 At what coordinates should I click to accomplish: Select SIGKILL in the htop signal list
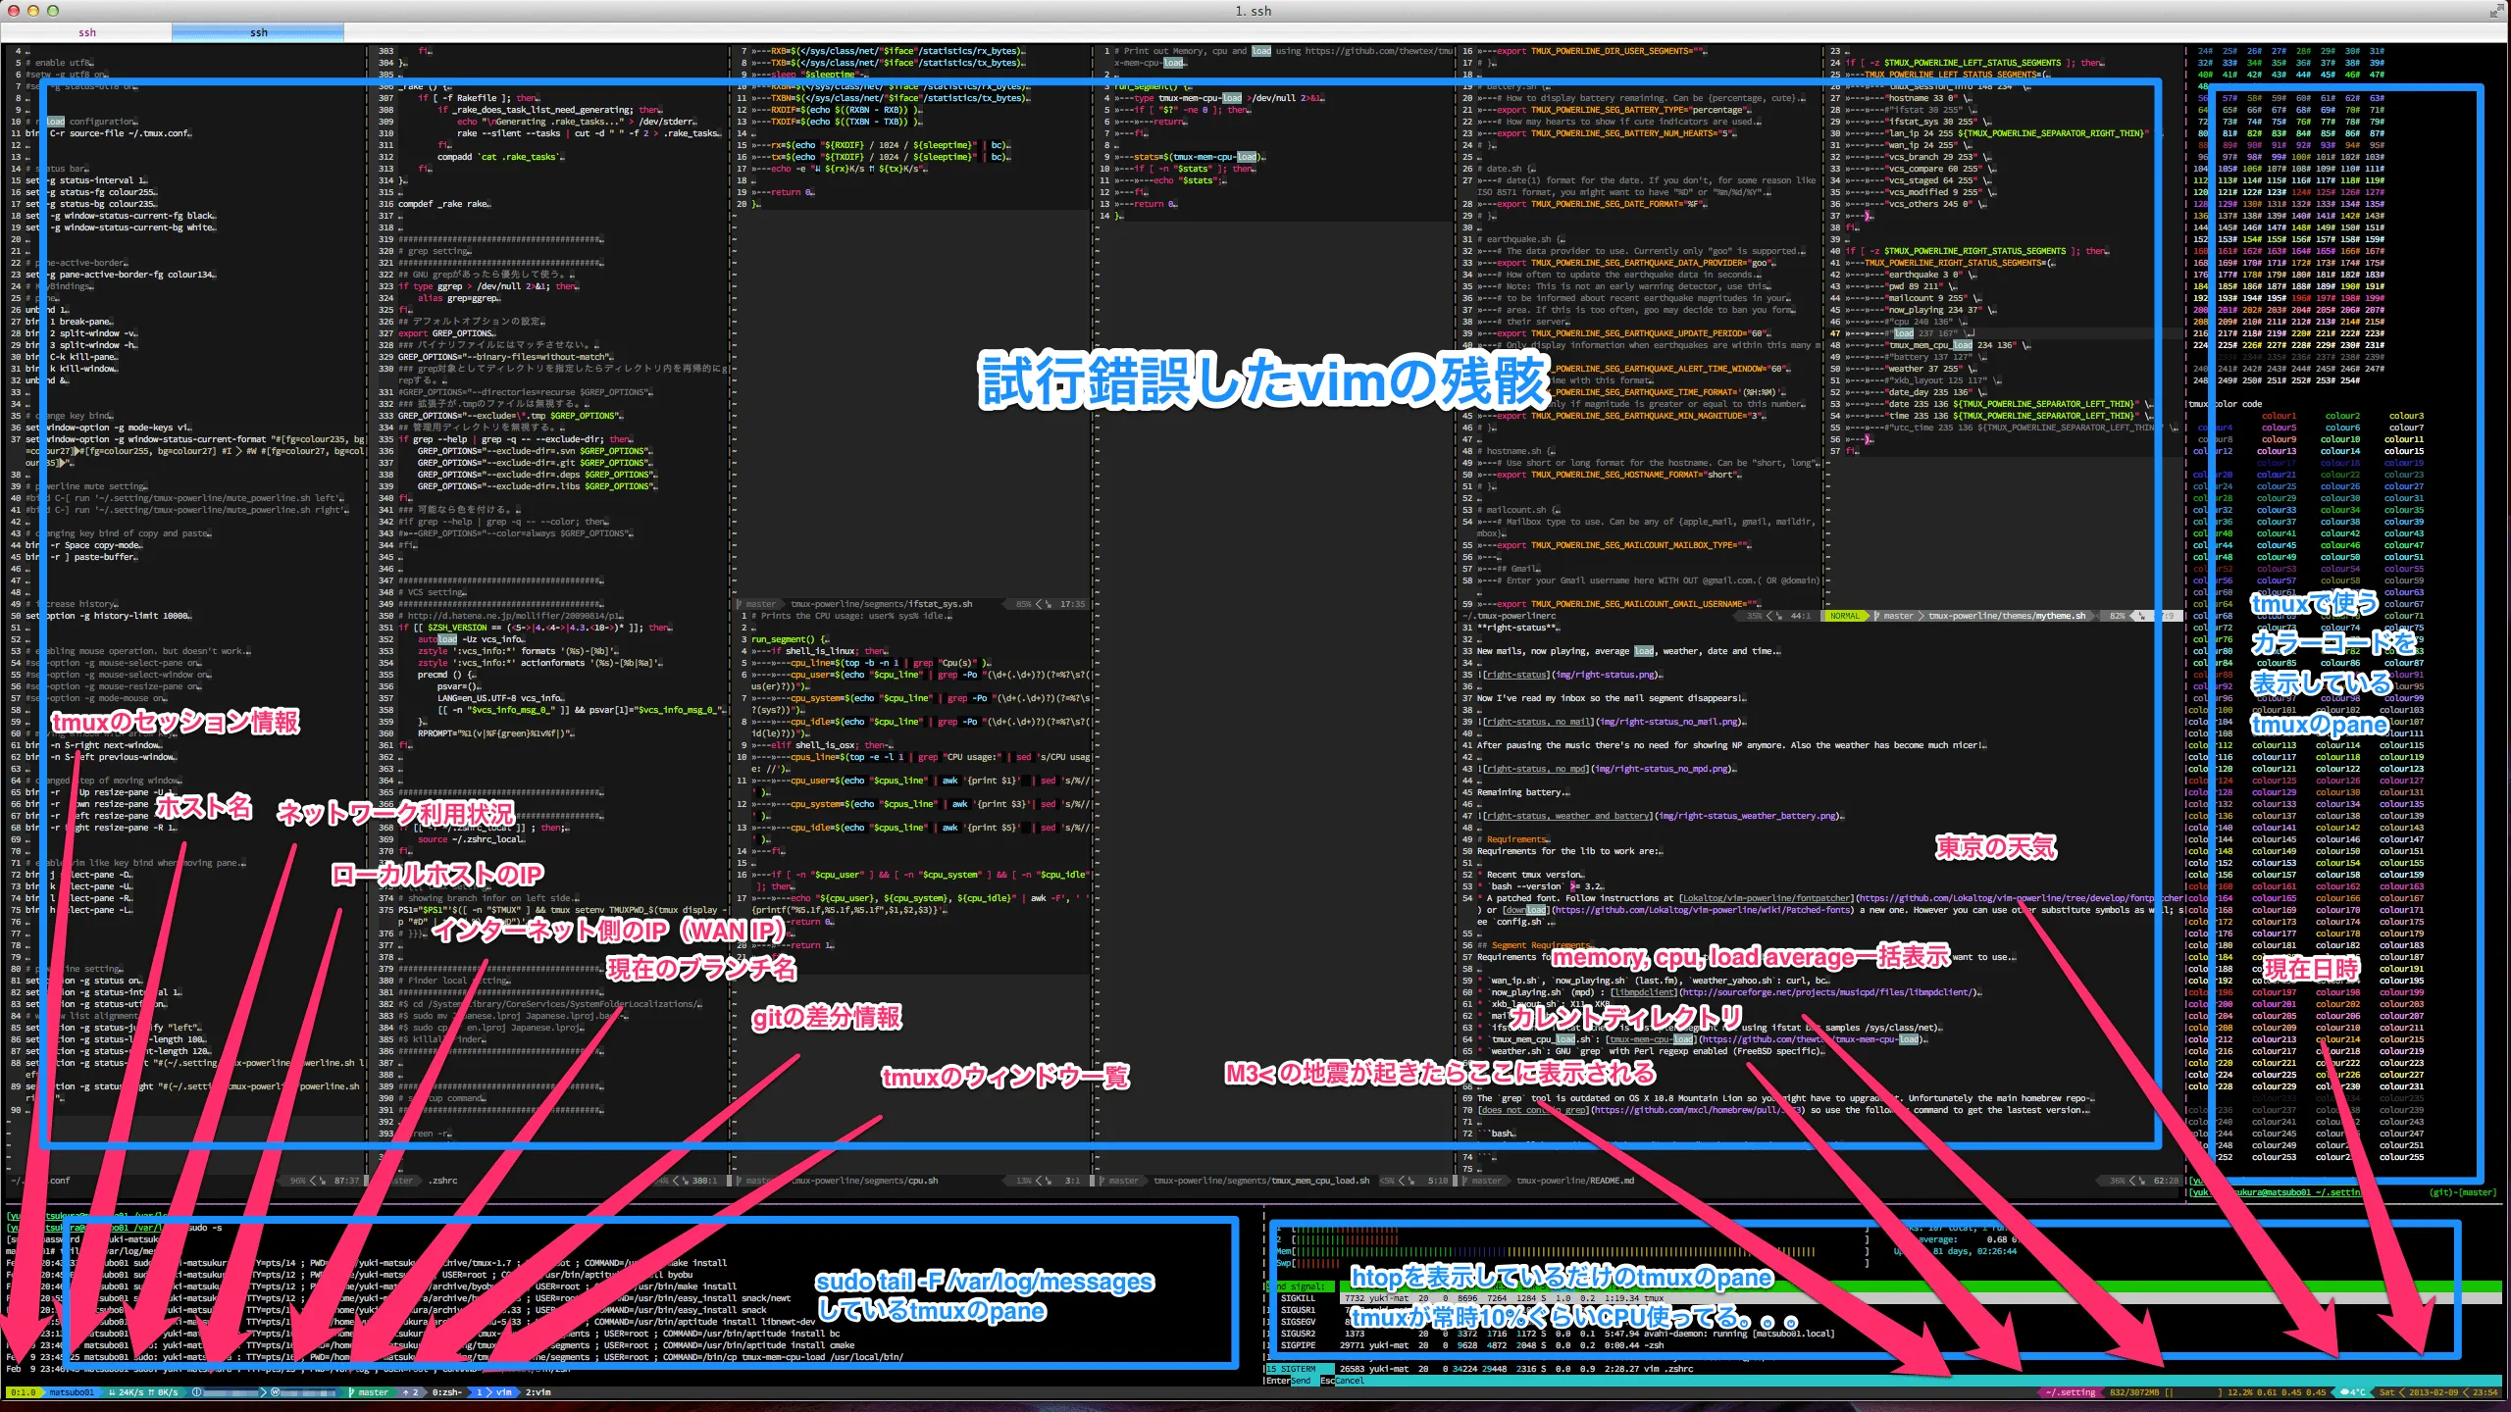[1297, 1297]
